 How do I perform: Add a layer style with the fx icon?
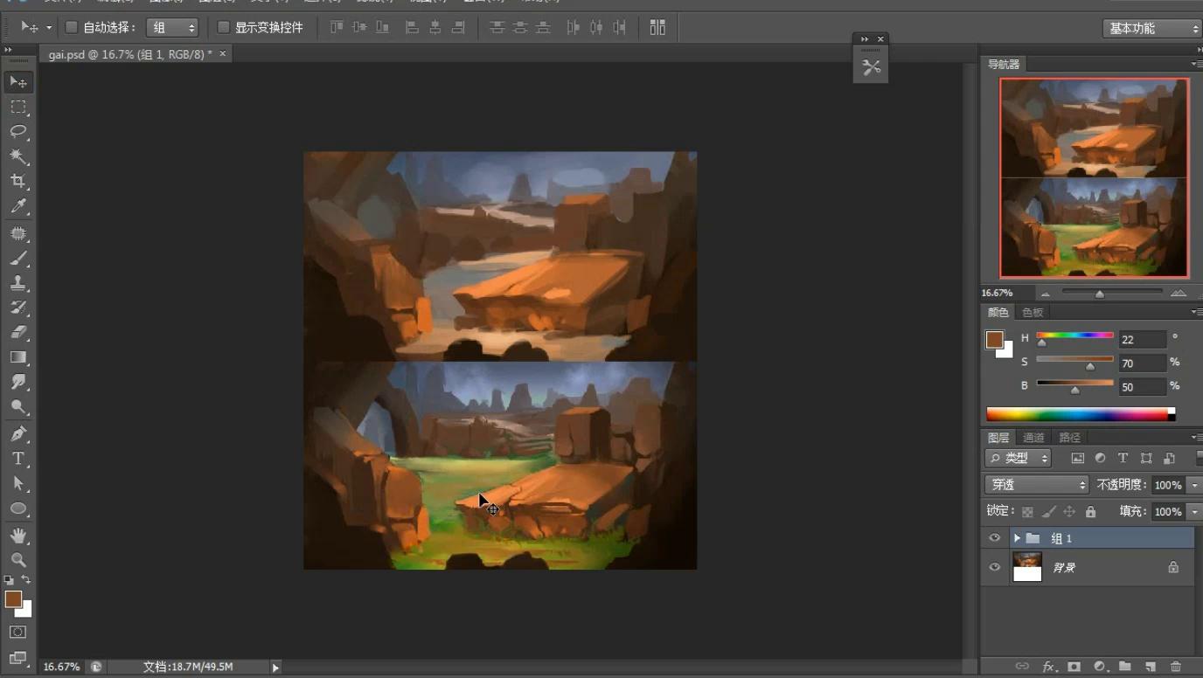(1048, 667)
